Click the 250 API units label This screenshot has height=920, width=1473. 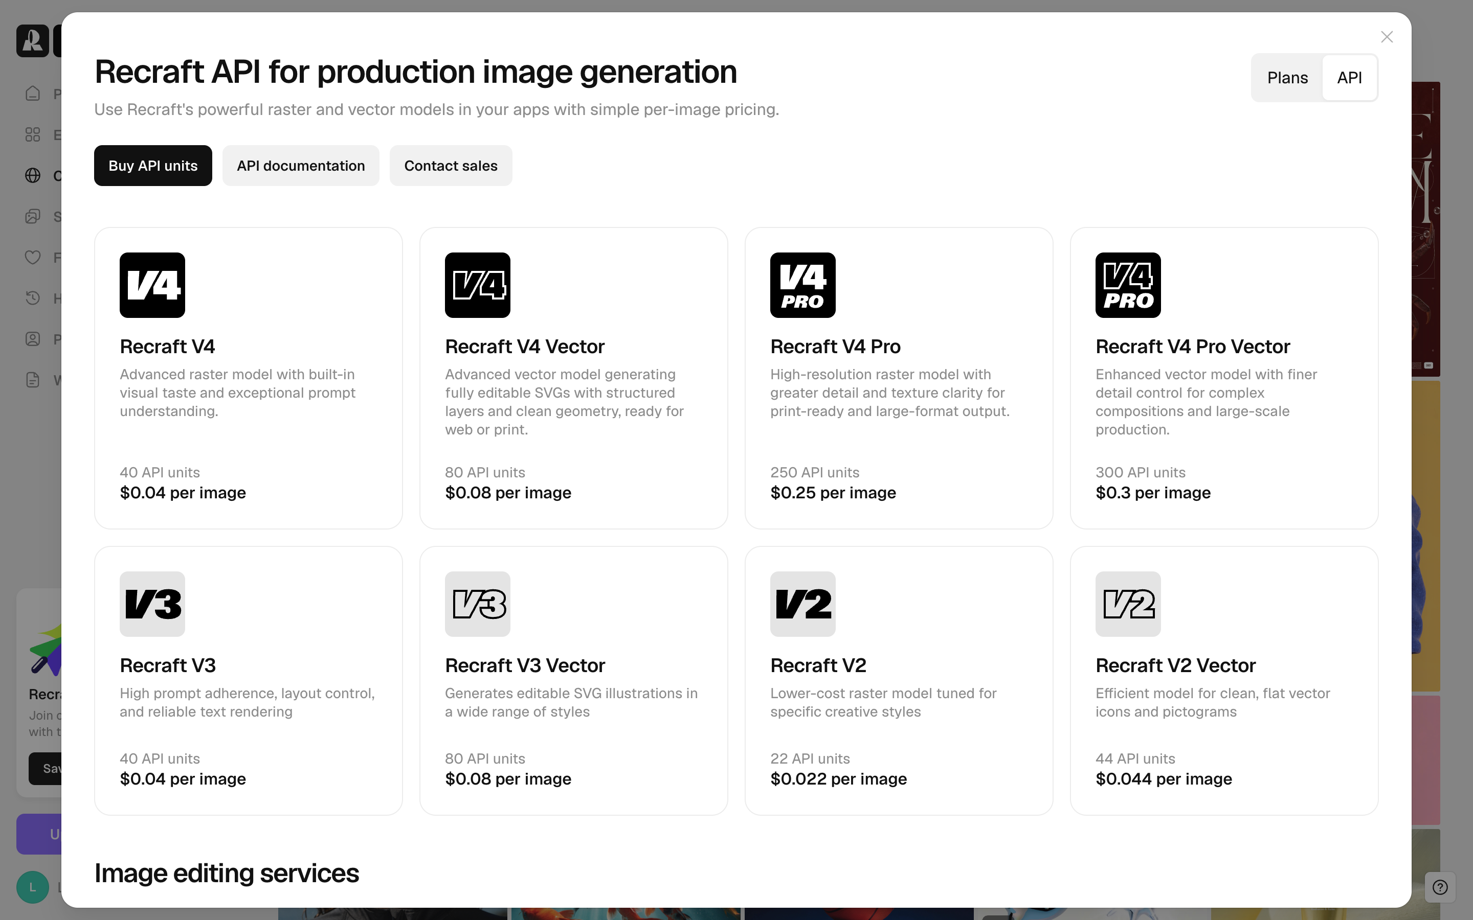(x=815, y=472)
